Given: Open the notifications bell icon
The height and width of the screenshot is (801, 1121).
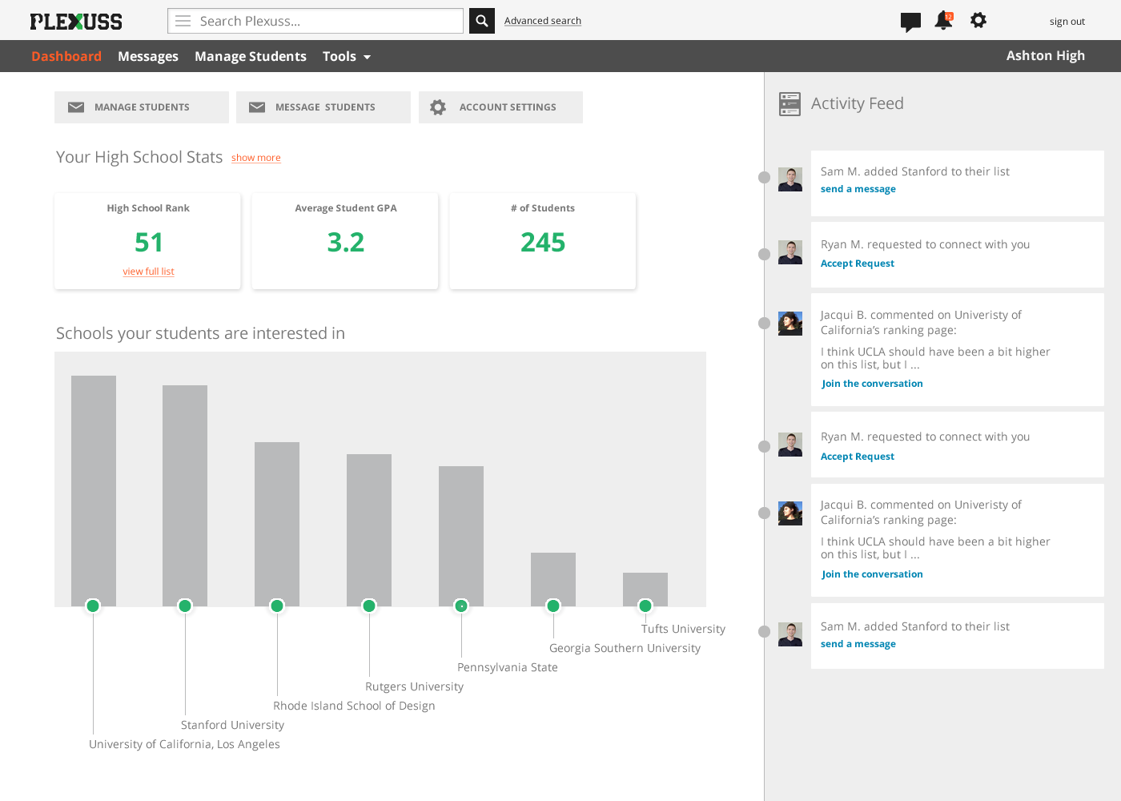Looking at the screenshot, I should point(943,21).
